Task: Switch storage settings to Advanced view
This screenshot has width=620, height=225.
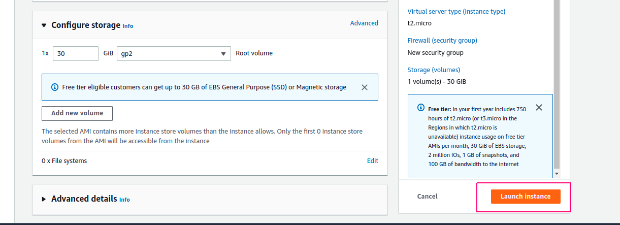Action: (364, 23)
